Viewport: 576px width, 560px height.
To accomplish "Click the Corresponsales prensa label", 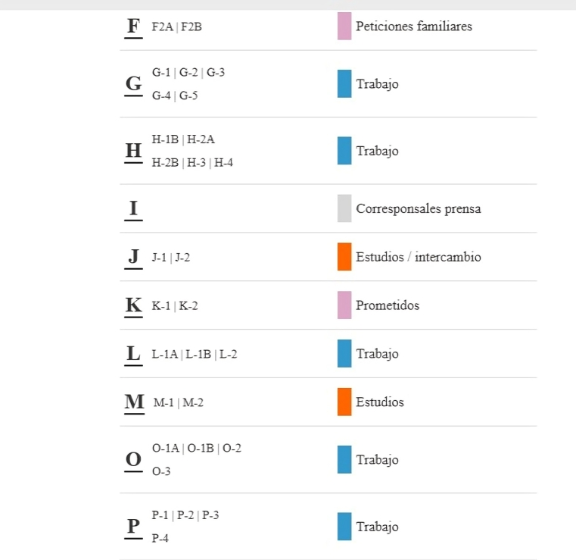I will coord(418,209).
